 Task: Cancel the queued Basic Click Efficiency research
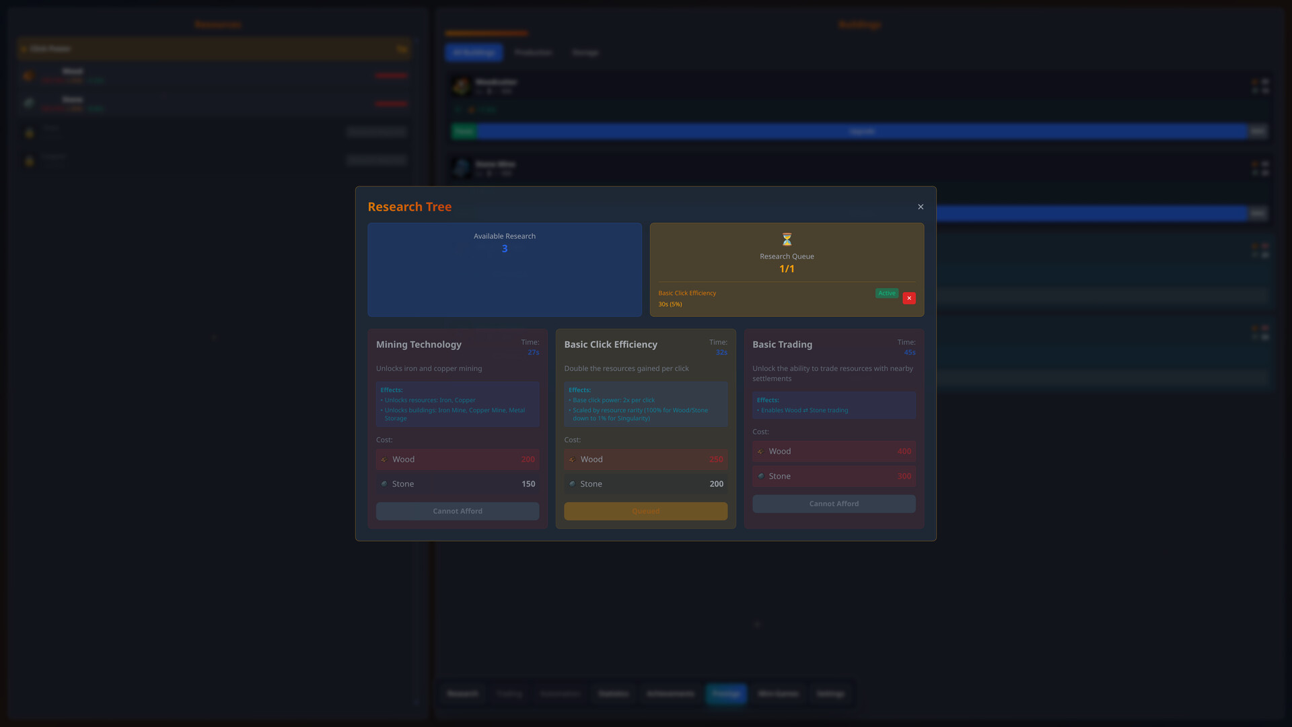pyautogui.click(x=908, y=298)
